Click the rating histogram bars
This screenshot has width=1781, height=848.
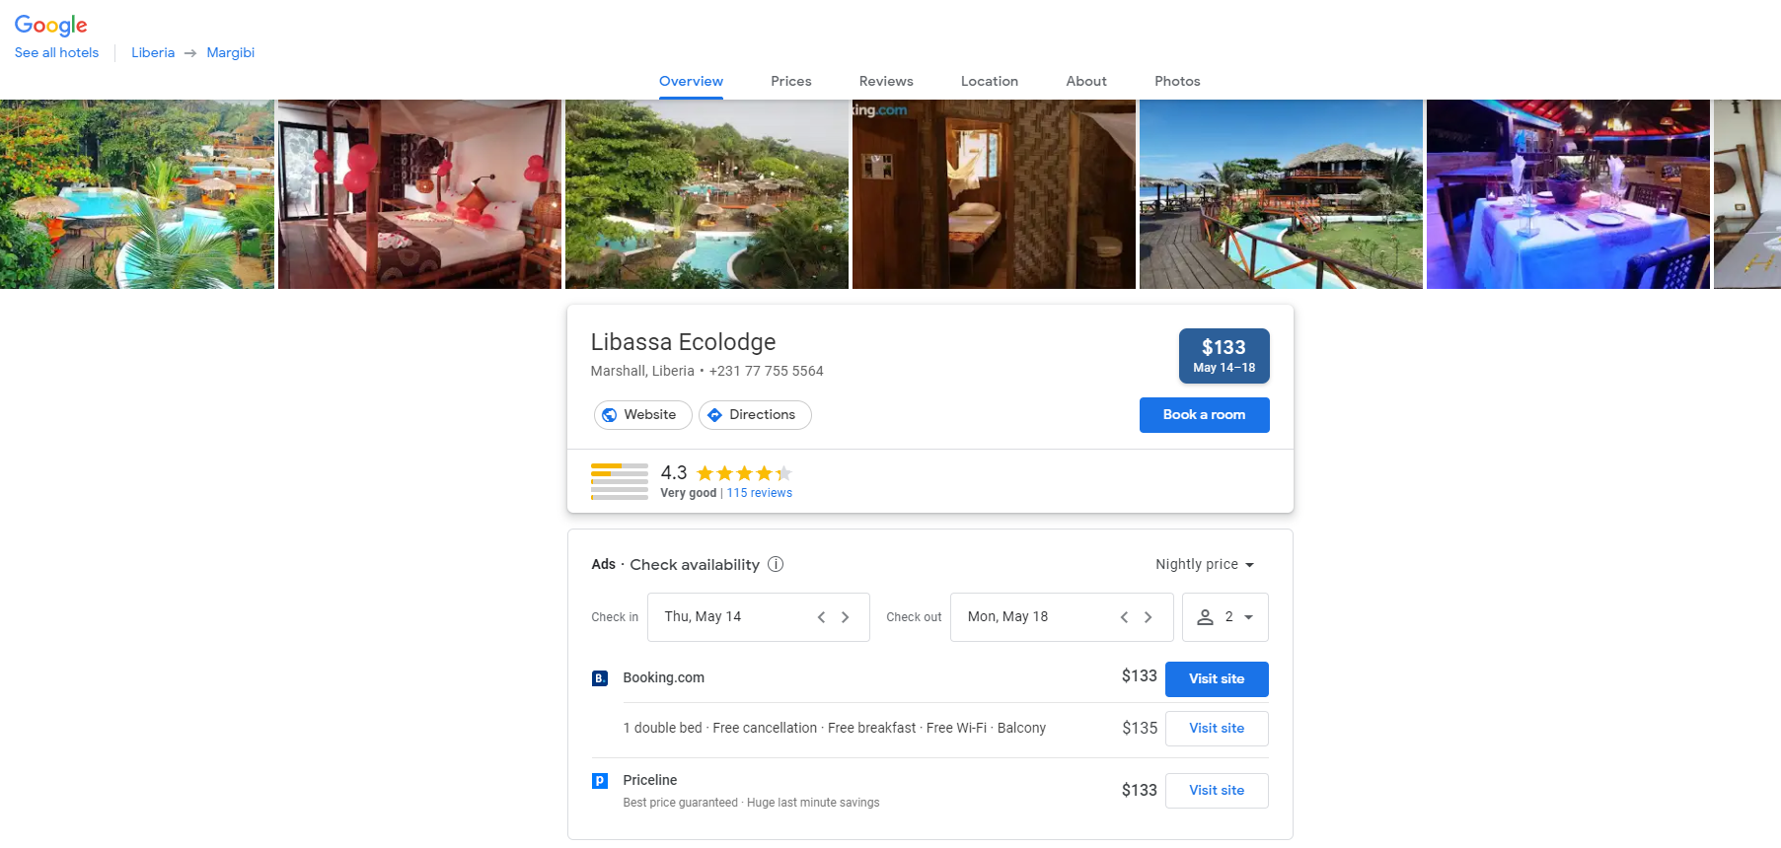pyautogui.click(x=620, y=481)
